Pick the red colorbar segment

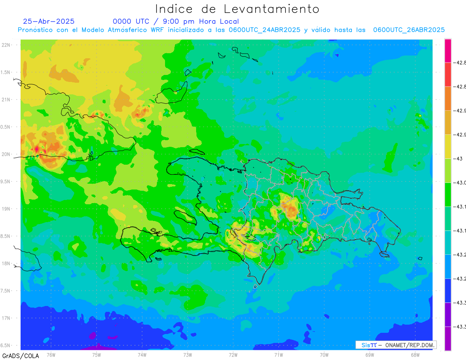[x=448, y=75]
